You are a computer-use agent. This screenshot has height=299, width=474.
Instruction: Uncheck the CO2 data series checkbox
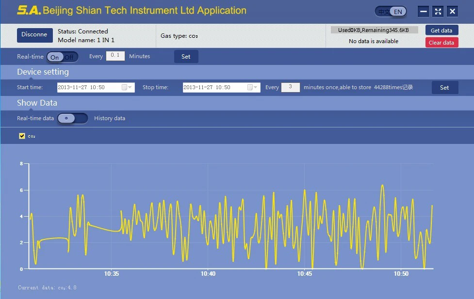coord(22,136)
